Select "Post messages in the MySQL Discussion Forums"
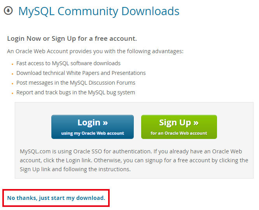Screen dimensions: 259x210 pos(76,83)
